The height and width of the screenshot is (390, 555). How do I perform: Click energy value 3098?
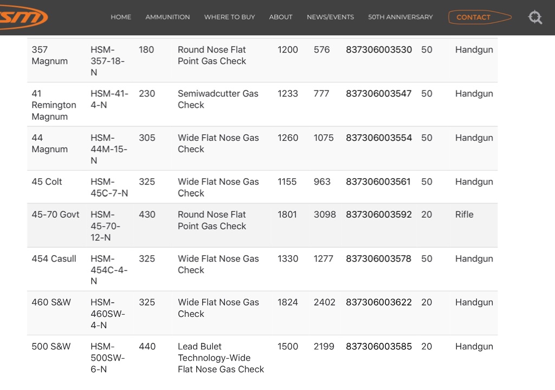coord(325,214)
